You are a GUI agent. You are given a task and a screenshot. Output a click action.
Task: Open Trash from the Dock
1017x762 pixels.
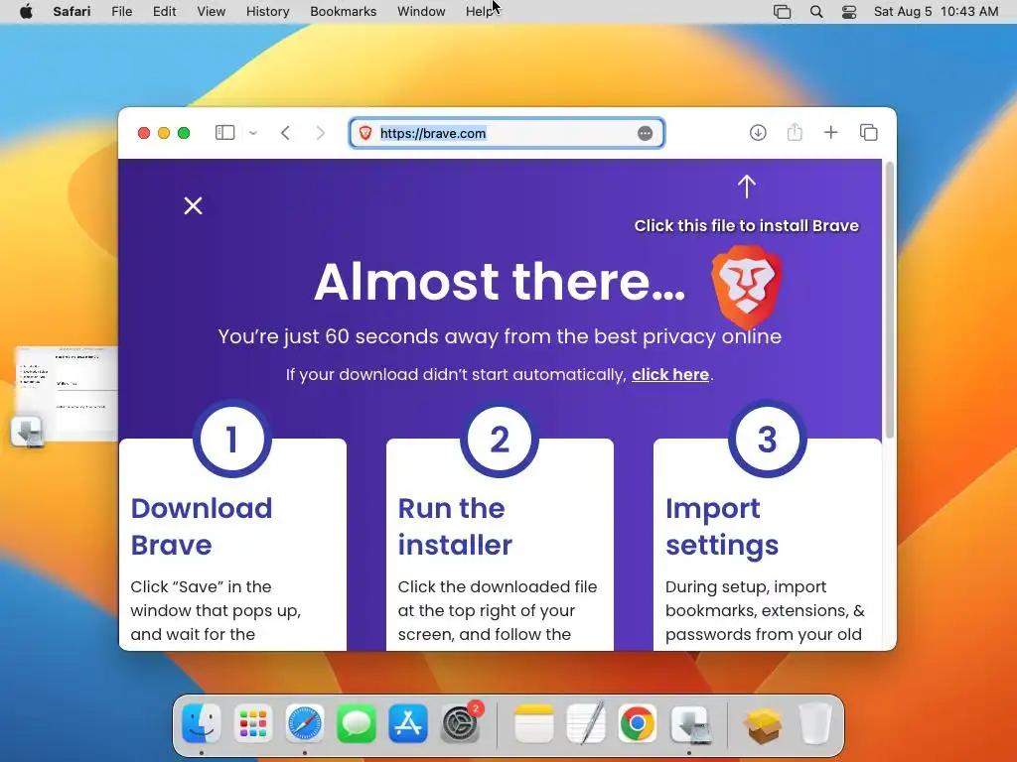point(814,723)
